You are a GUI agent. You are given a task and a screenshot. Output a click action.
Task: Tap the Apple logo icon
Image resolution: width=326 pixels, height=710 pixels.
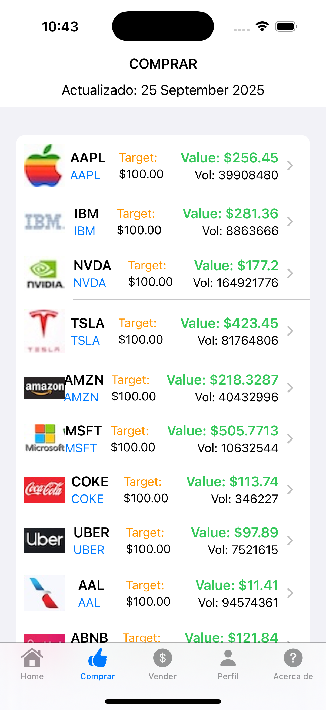(x=44, y=166)
